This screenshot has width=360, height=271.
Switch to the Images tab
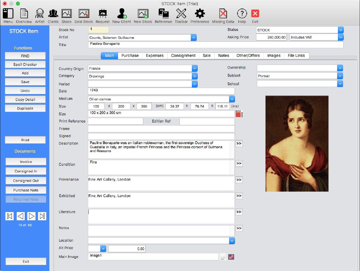[274, 56]
